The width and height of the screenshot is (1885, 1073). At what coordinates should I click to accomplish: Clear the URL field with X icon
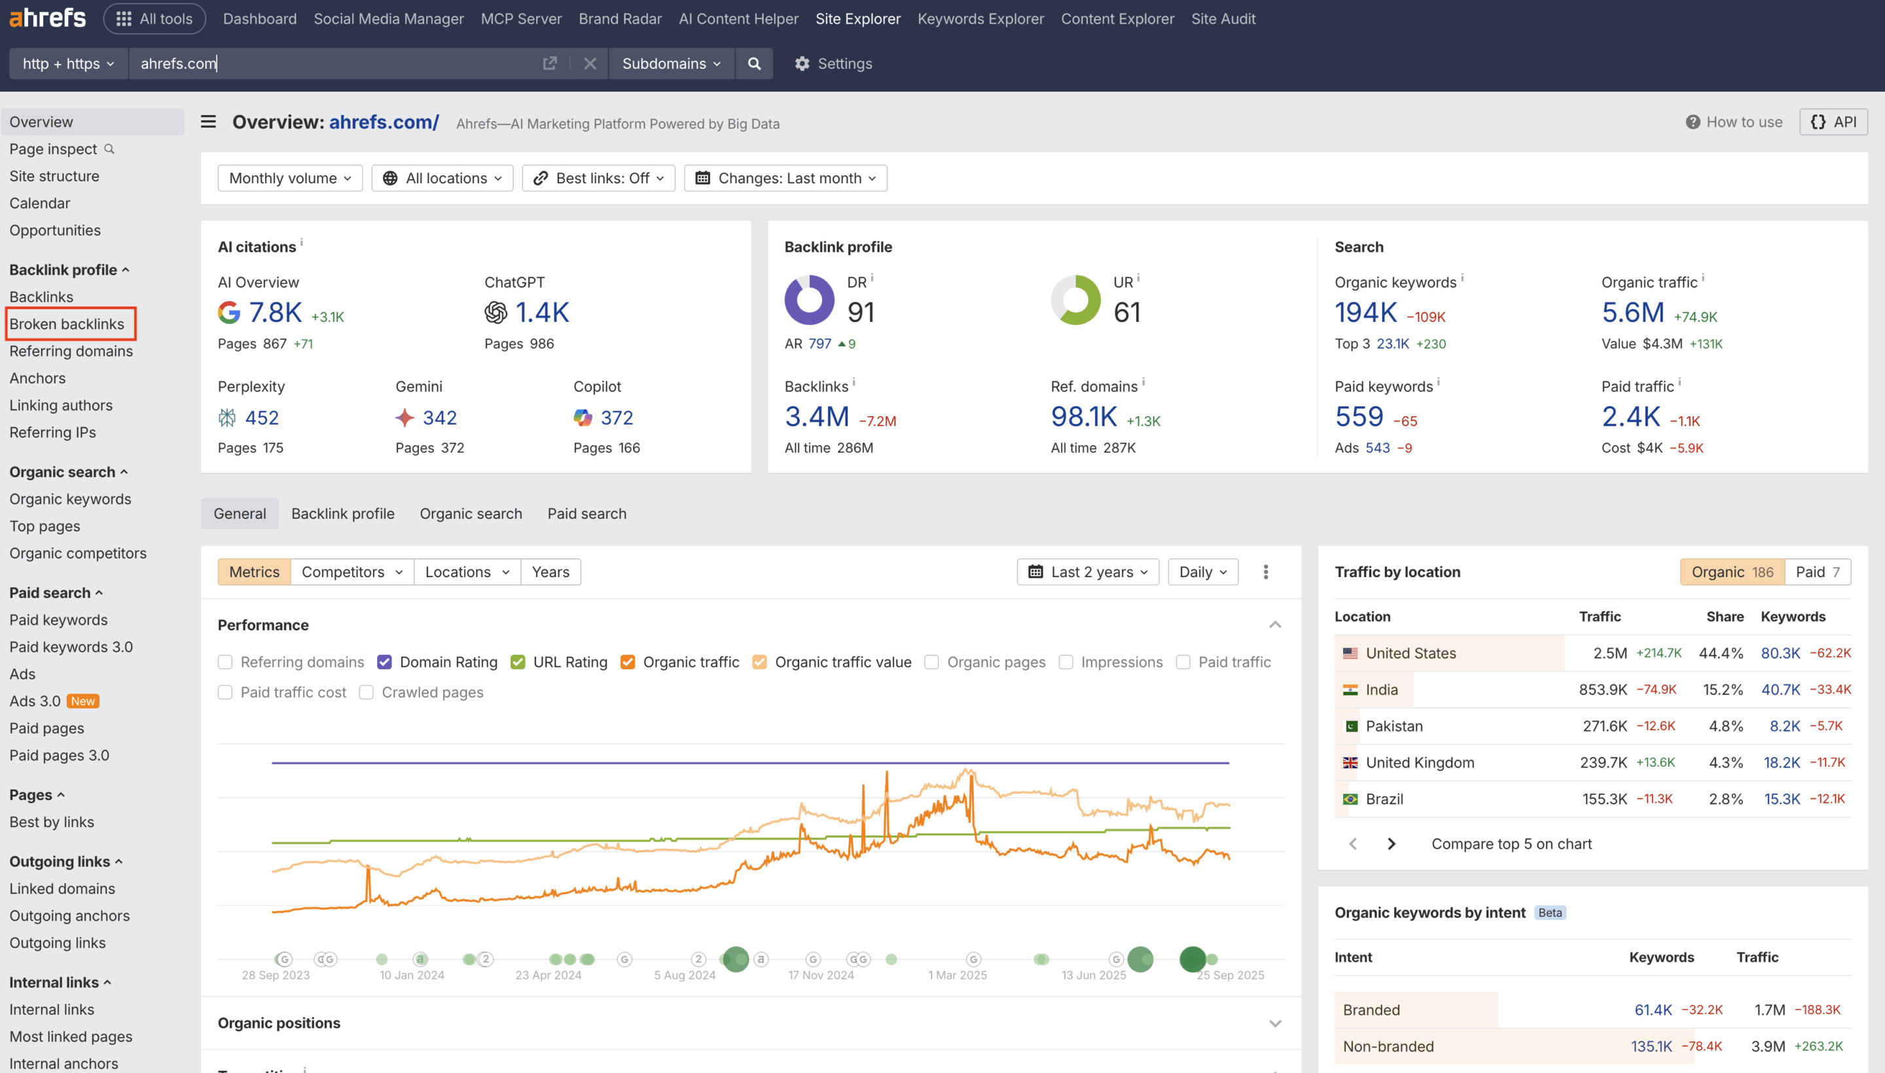[590, 63]
